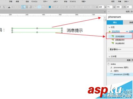This screenshot has height=99, width=133.
Task: Open the line pattern dropdown
Action: coord(82,7)
